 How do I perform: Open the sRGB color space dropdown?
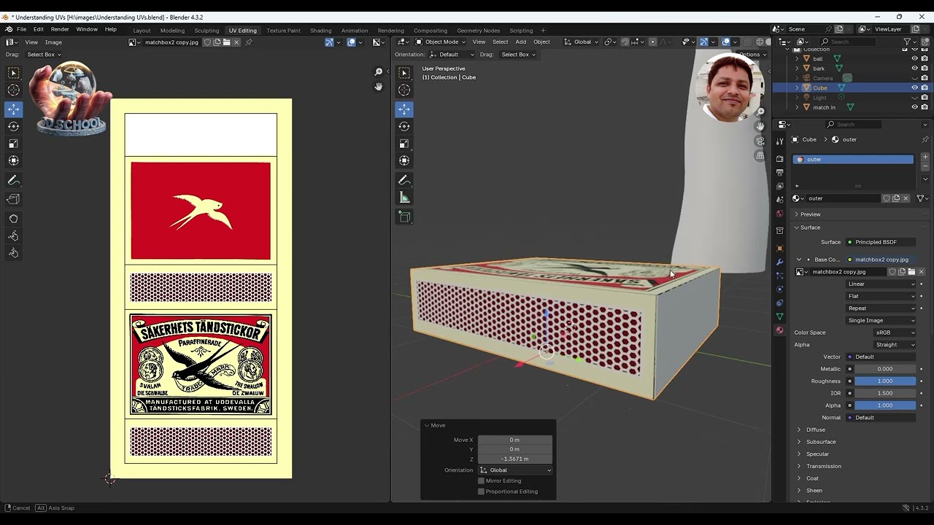tap(895, 332)
